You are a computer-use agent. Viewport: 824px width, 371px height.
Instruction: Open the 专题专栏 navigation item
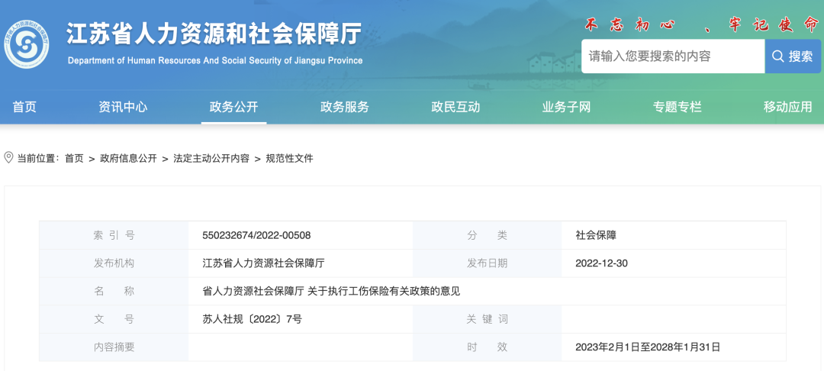(678, 107)
